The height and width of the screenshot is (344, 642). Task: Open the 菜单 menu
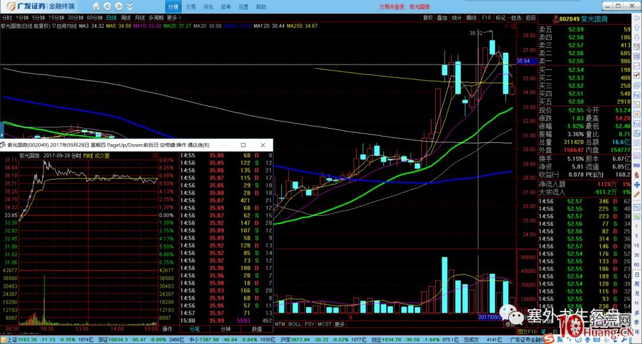tap(226, 7)
